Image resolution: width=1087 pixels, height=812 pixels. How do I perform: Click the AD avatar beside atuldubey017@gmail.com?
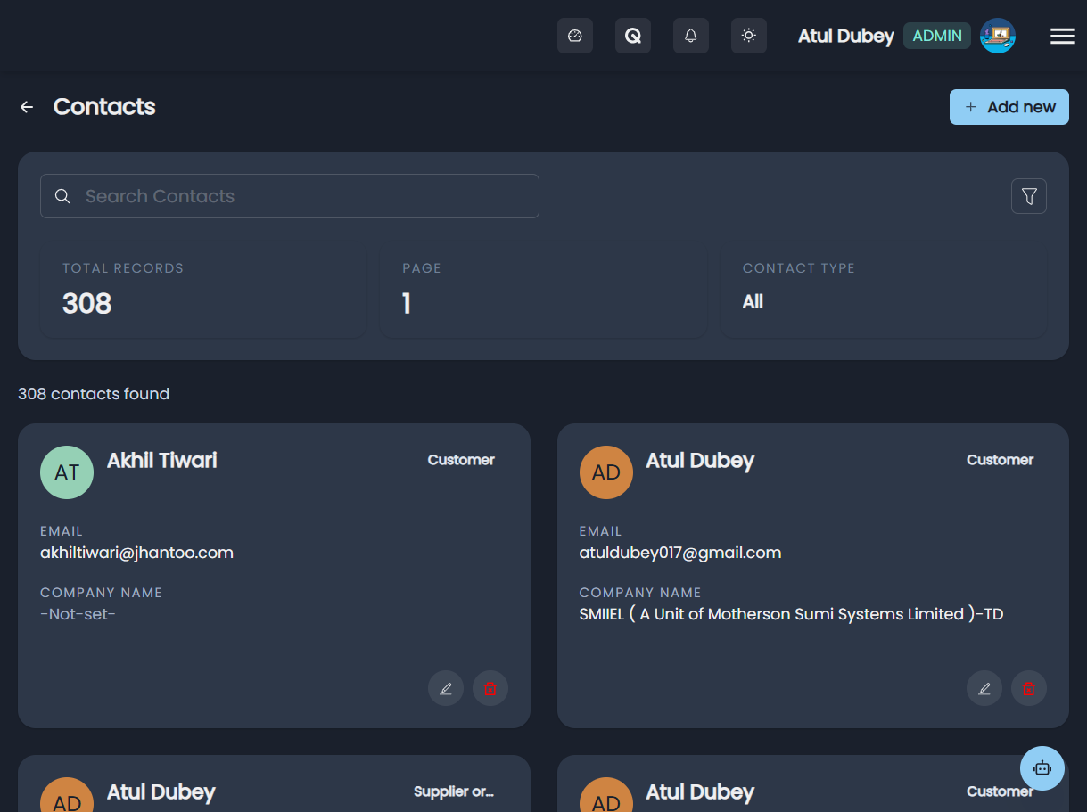606,472
